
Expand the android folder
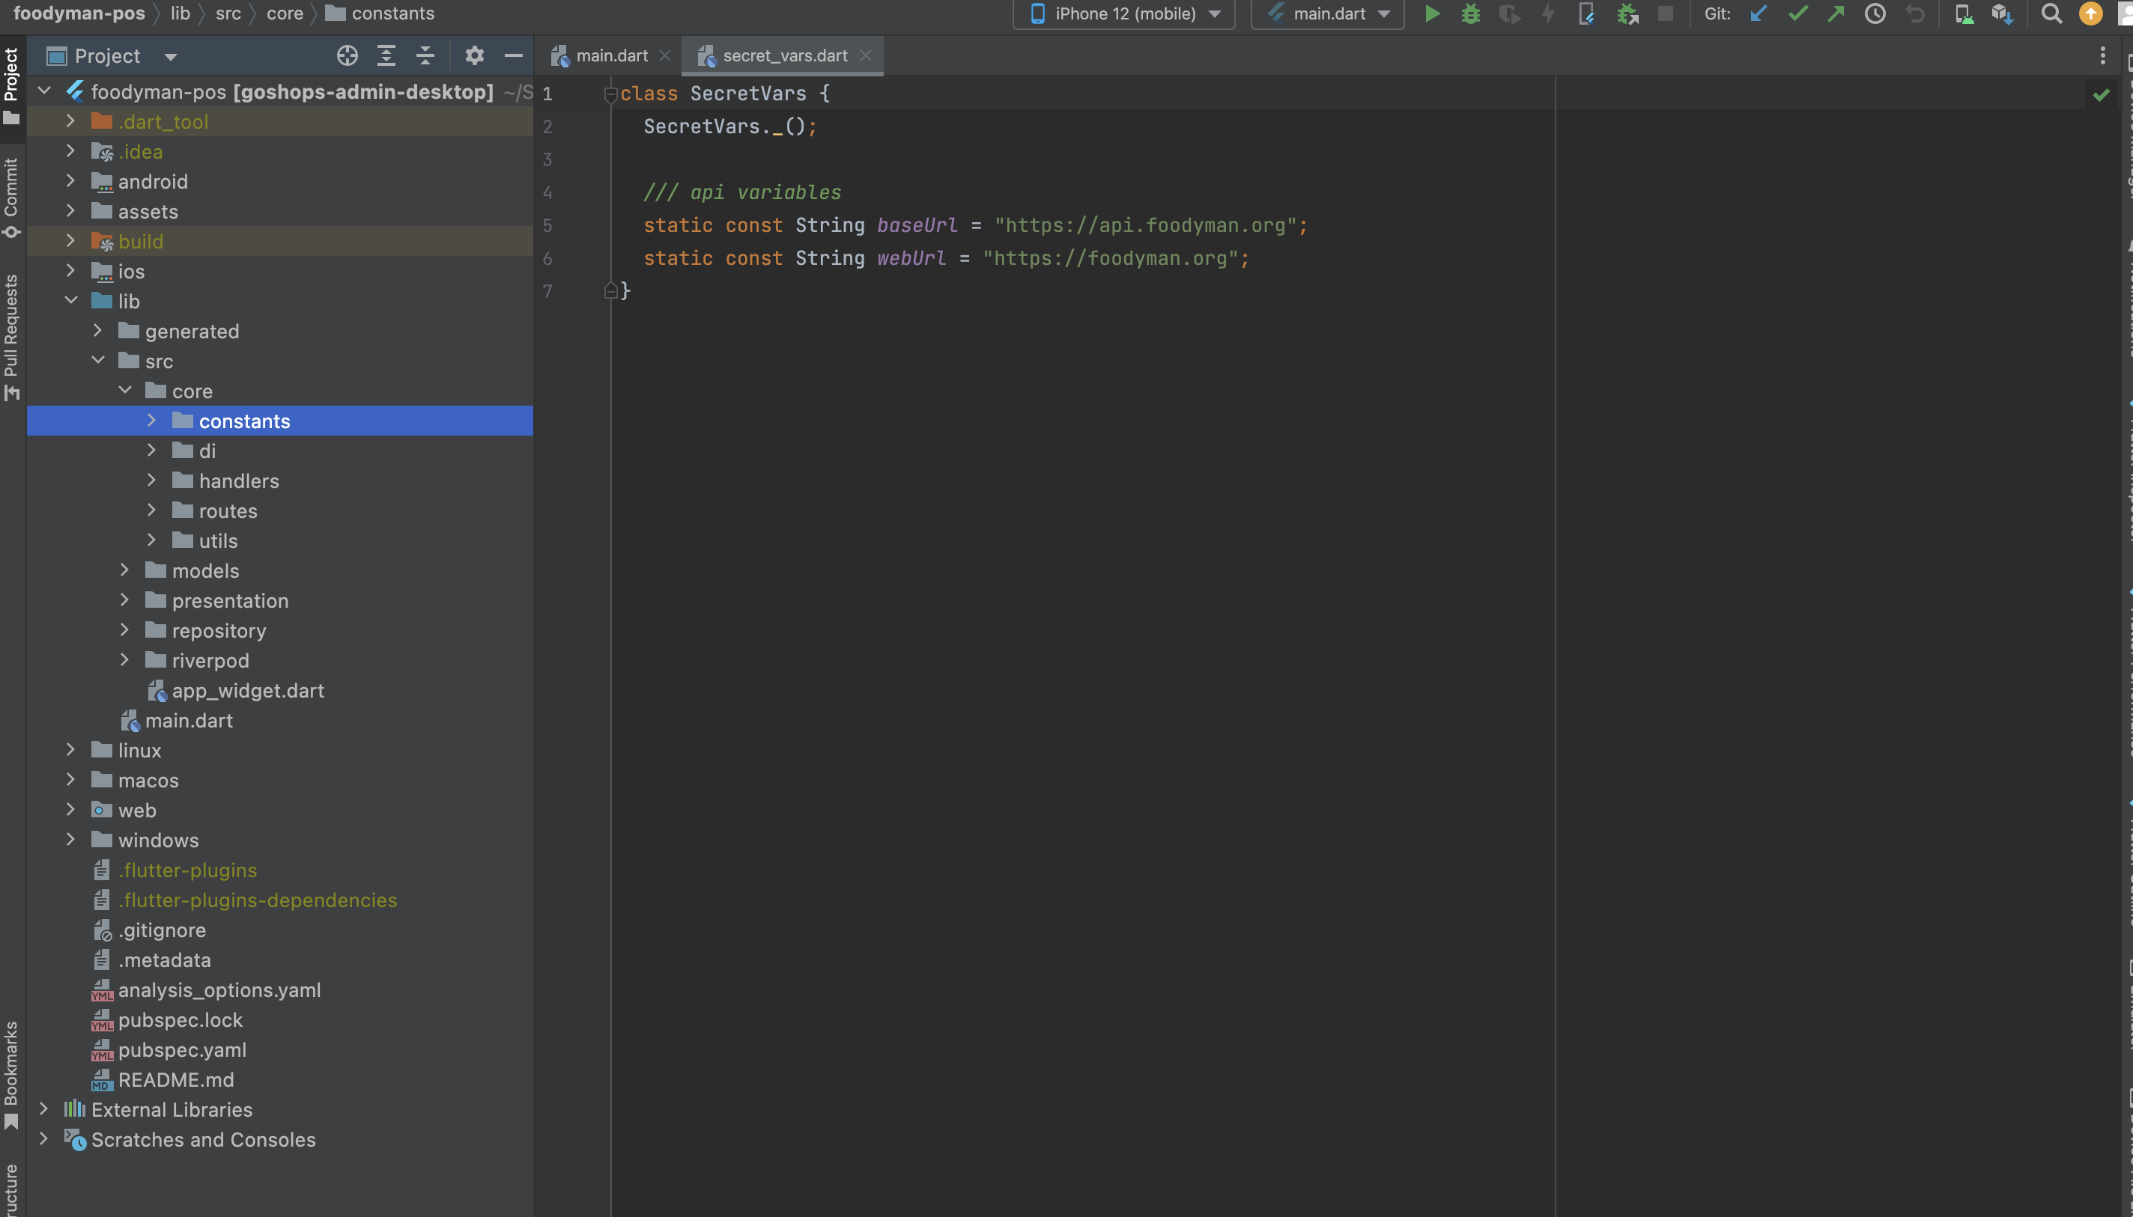point(71,180)
